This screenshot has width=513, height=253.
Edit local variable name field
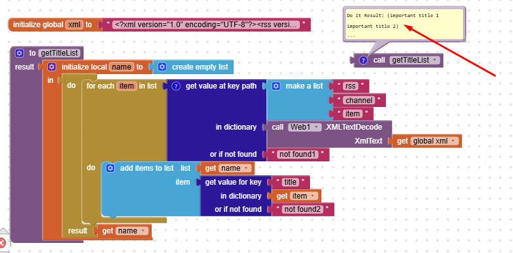pyautogui.click(x=121, y=67)
